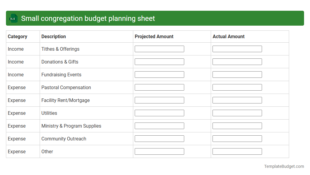Click the Description column header
The width and height of the screenshot is (310, 175).
point(54,36)
